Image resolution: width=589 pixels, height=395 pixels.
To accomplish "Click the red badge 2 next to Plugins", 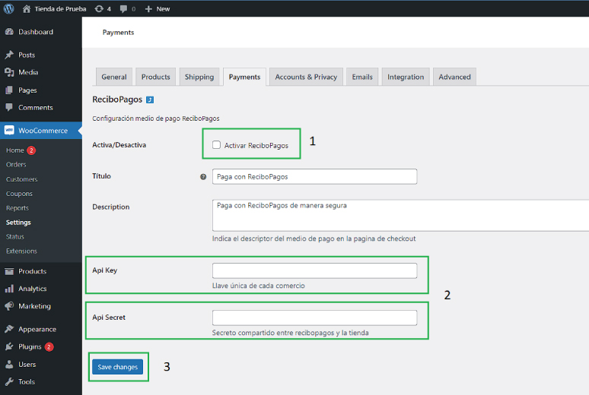I will pos(49,347).
